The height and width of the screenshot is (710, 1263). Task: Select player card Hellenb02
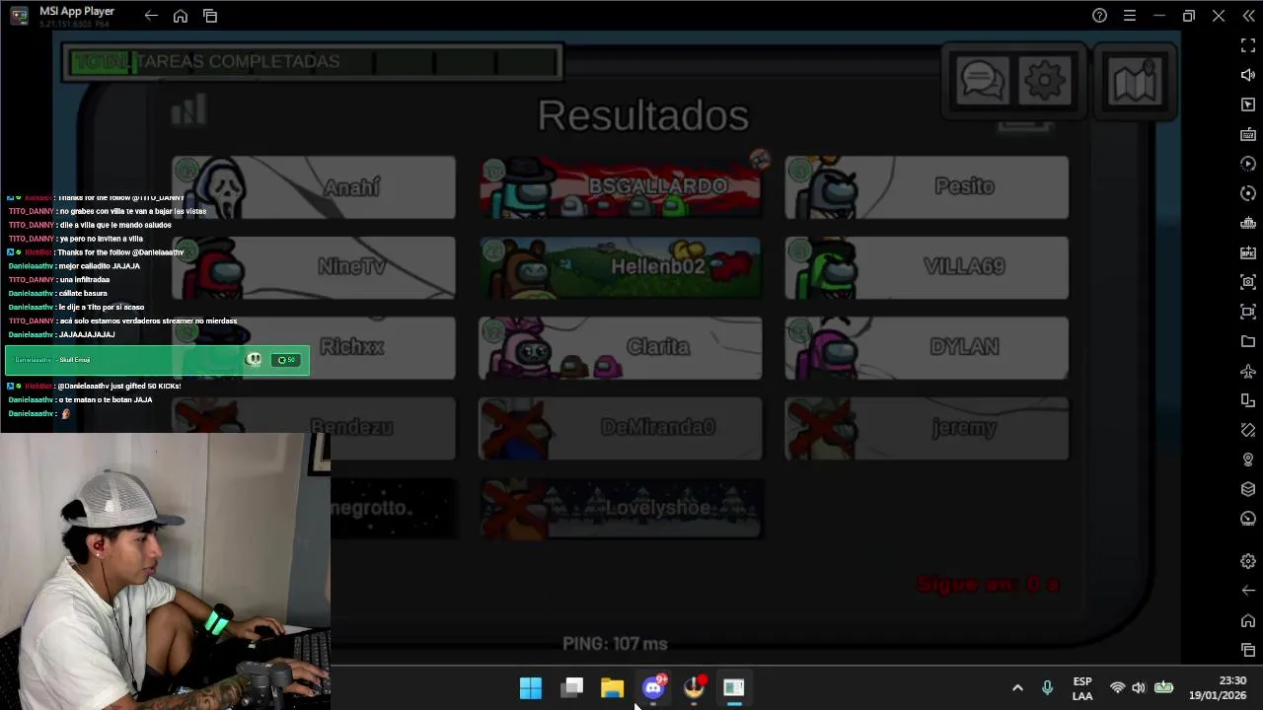[x=621, y=267]
